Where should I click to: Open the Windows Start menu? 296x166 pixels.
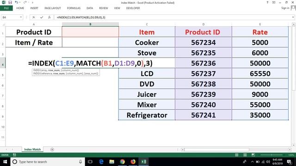click(x=5, y=162)
